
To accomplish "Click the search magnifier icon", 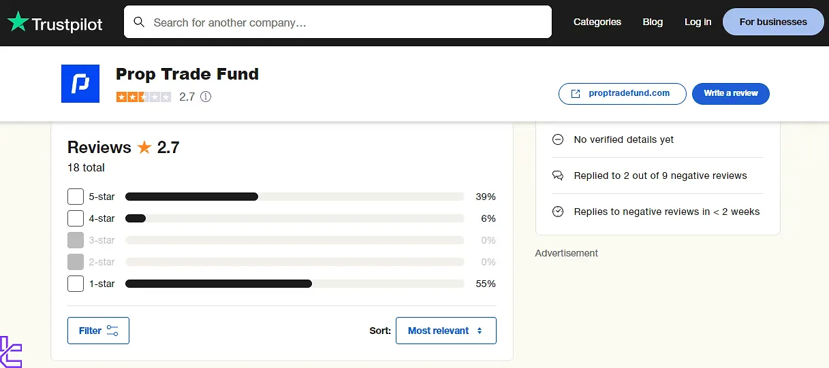I will point(139,22).
